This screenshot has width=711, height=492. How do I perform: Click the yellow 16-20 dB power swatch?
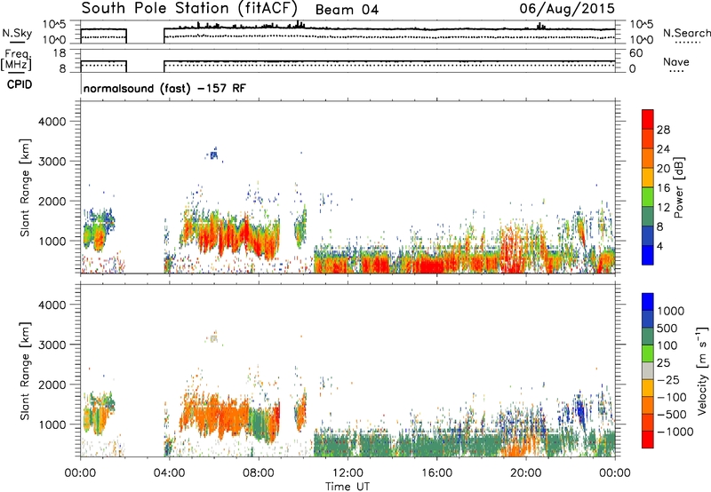tap(648, 177)
